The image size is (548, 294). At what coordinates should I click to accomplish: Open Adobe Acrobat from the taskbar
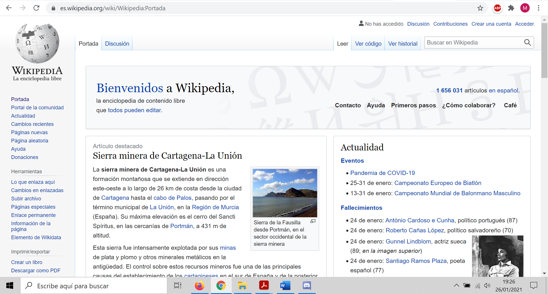[x=264, y=285]
